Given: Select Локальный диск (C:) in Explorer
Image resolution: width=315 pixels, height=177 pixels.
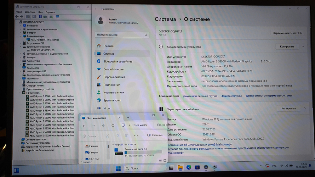Looking at the screenshot, I should pos(138,152).
